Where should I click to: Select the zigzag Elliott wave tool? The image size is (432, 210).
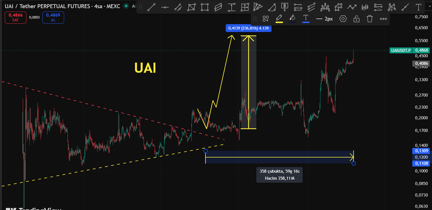[352, 7]
